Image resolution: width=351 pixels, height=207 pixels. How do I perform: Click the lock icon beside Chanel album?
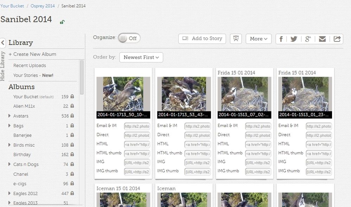pos(72,174)
